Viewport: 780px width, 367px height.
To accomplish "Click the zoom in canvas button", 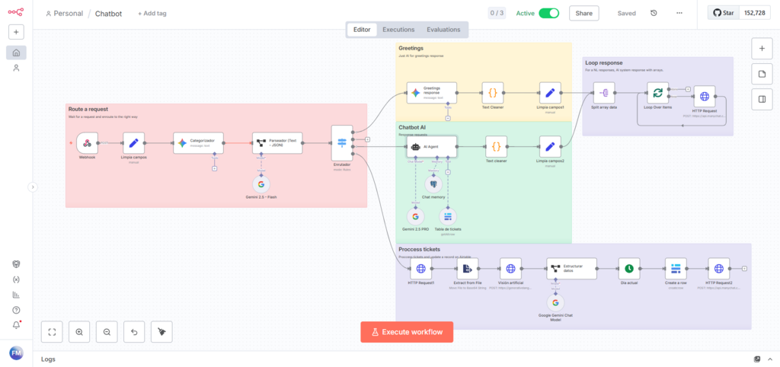I will click(x=78, y=331).
